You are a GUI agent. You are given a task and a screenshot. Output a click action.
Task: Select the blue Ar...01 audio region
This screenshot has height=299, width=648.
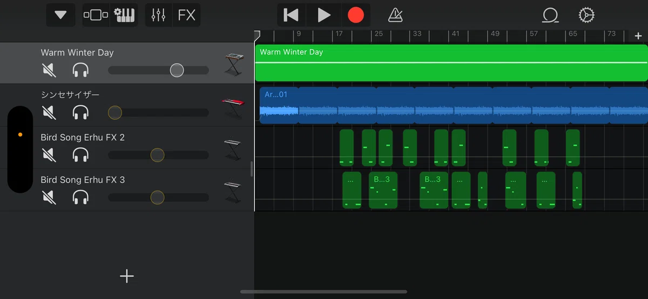[454, 105]
